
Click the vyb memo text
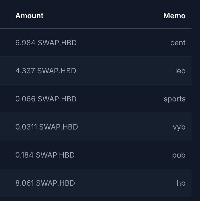(179, 127)
